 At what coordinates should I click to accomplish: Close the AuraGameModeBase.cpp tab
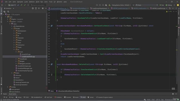point(68,8)
